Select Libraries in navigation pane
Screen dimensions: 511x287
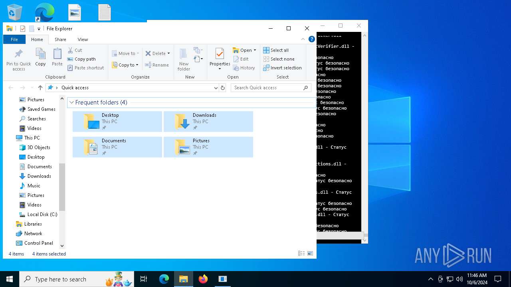pos(29,224)
